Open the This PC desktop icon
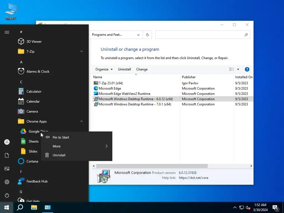Viewport: 284px width, 213px height. coord(11,12)
